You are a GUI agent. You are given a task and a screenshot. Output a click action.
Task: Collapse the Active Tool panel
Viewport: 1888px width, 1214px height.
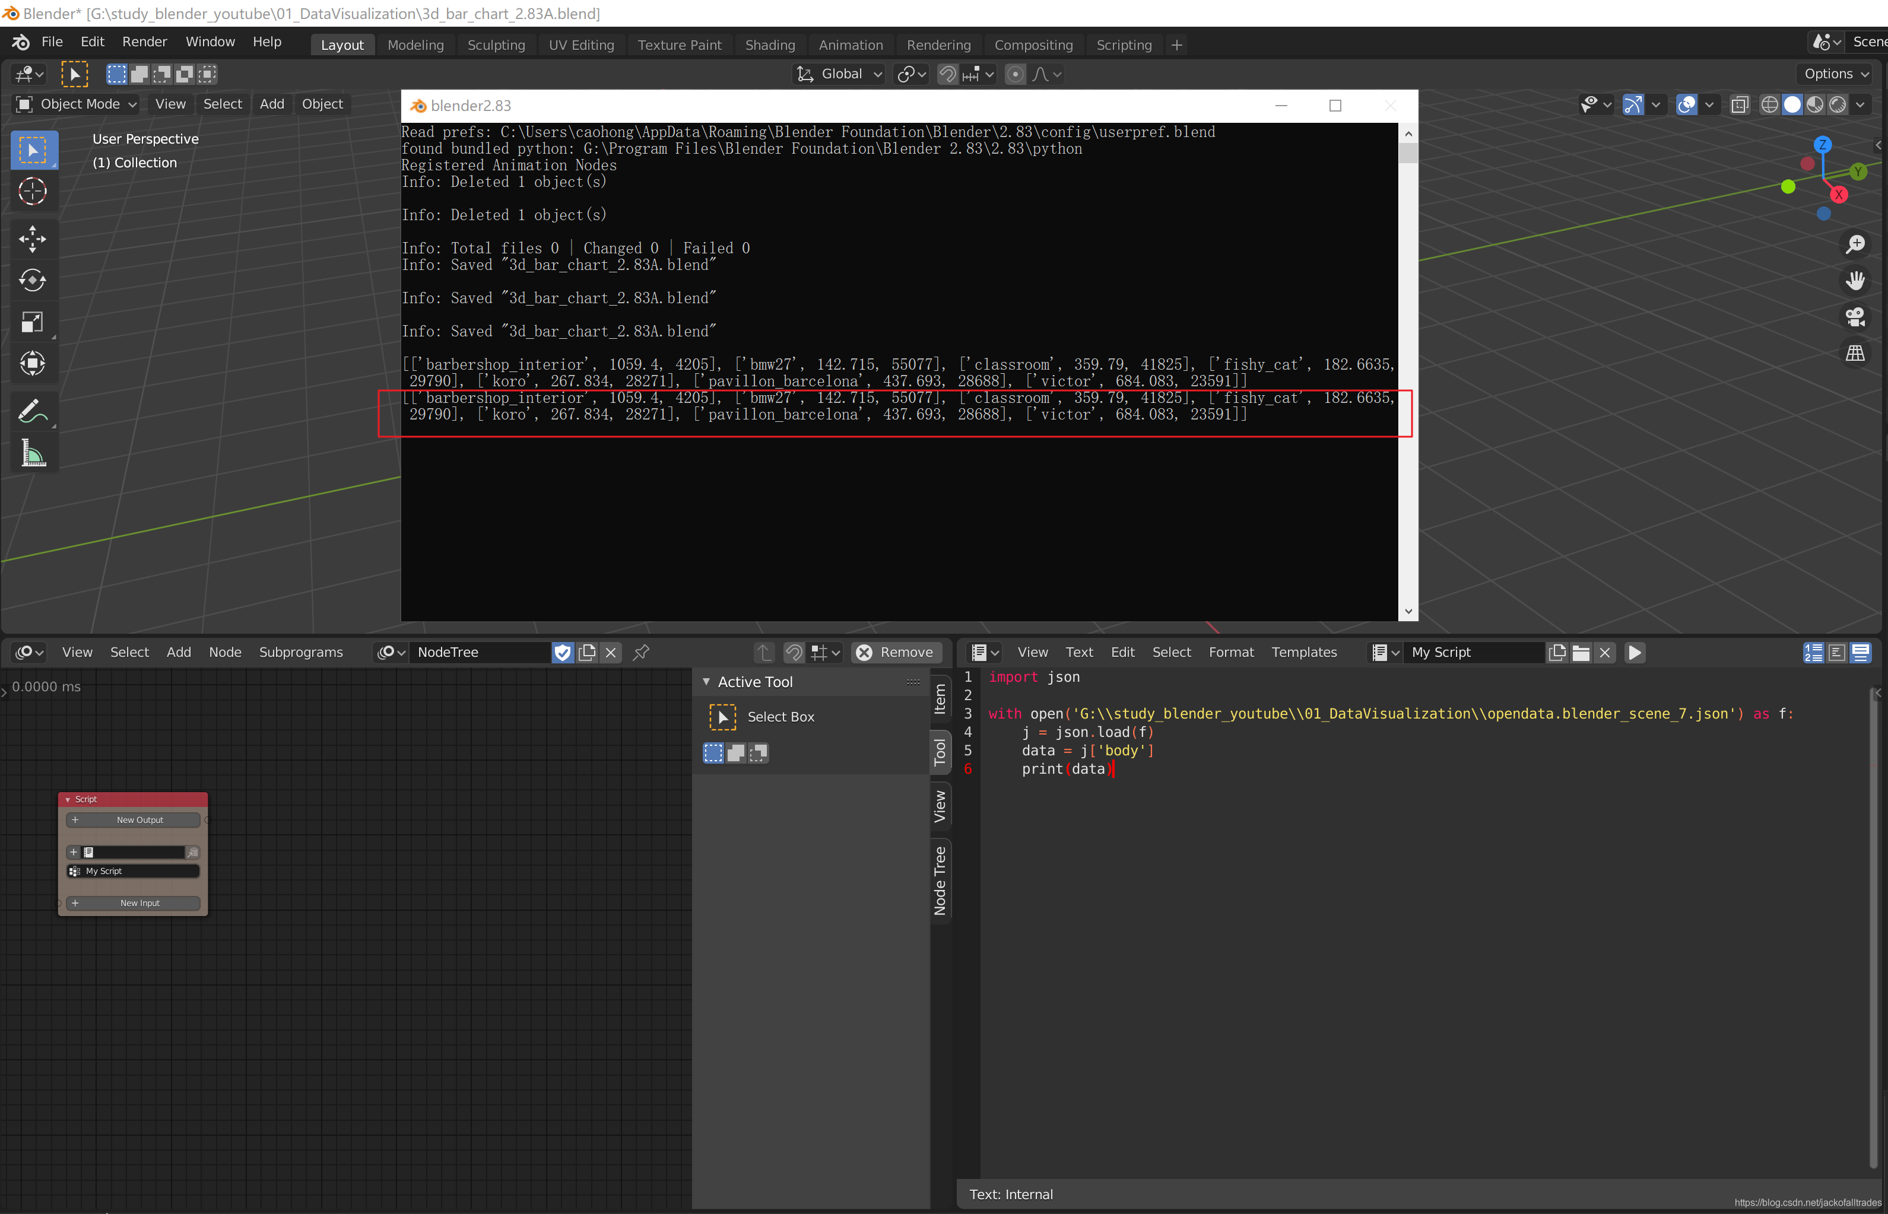(706, 681)
